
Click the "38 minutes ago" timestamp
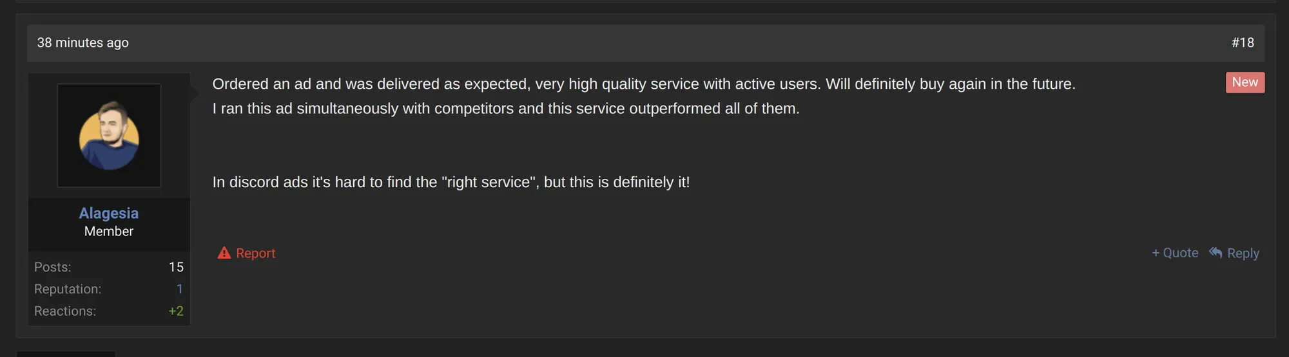click(83, 42)
